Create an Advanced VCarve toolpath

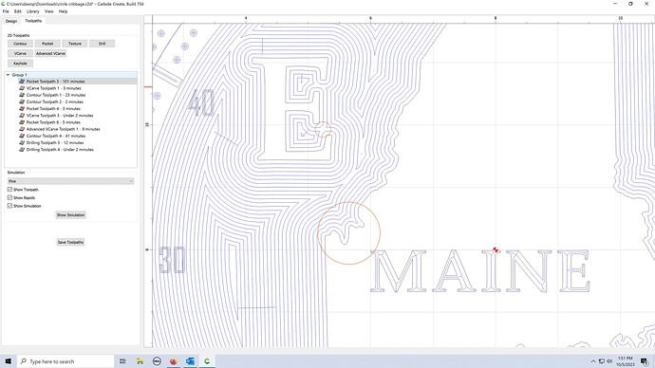point(50,53)
